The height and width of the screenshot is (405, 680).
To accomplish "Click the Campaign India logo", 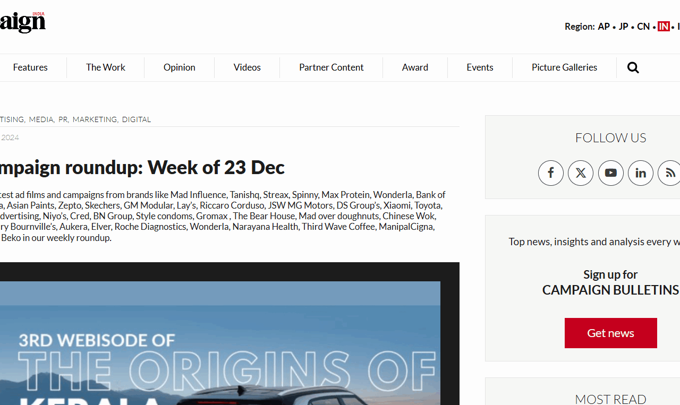I will coord(23,22).
